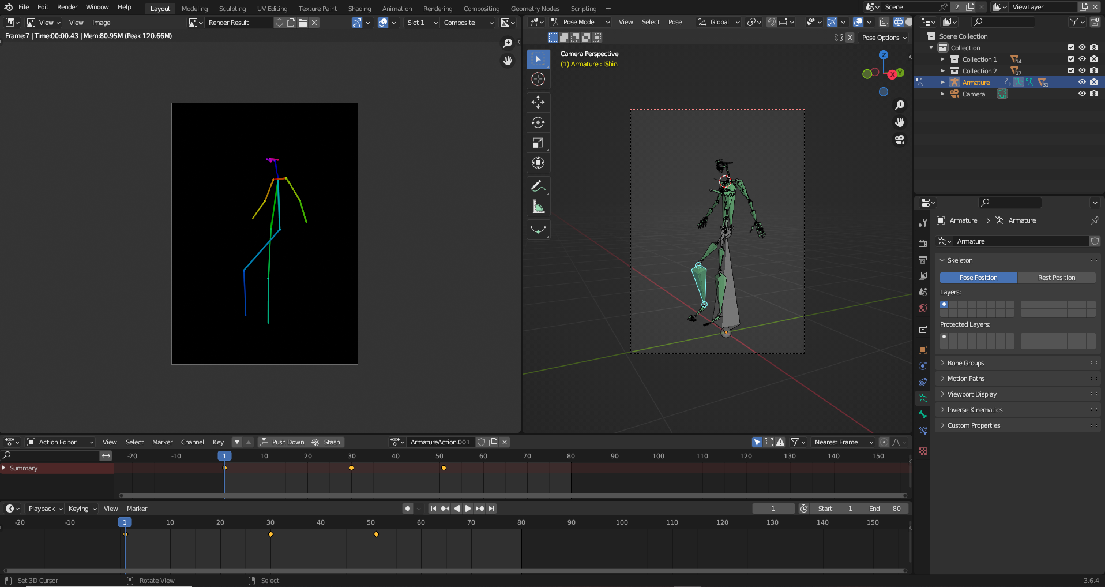The image size is (1105, 587).
Task: Select the Measure tool icon
Action: [x=538, y=207]
